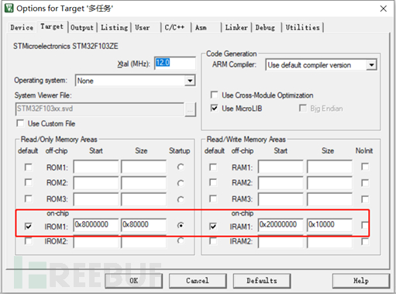Switch to the Linker tab
This screenshot has width=396, height=294.
[x=236, y=27]
